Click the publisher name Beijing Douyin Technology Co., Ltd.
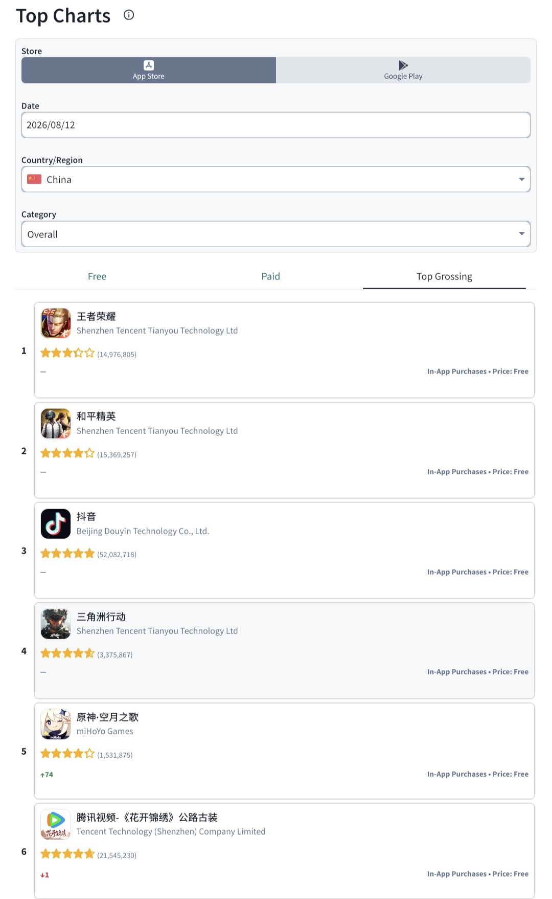Image resolution: width=552 pixels, height=899 pixels. pos(143,531)
